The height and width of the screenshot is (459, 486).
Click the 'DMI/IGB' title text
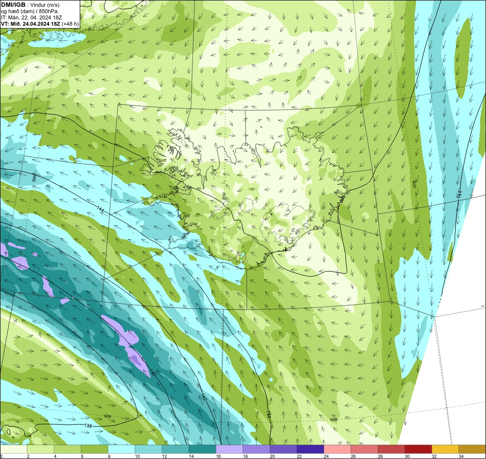13,5
